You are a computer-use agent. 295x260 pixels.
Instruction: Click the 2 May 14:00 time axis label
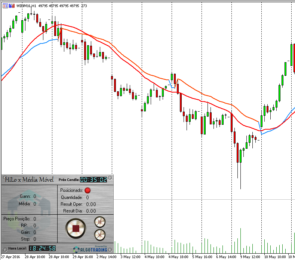[x=107, y=257]
